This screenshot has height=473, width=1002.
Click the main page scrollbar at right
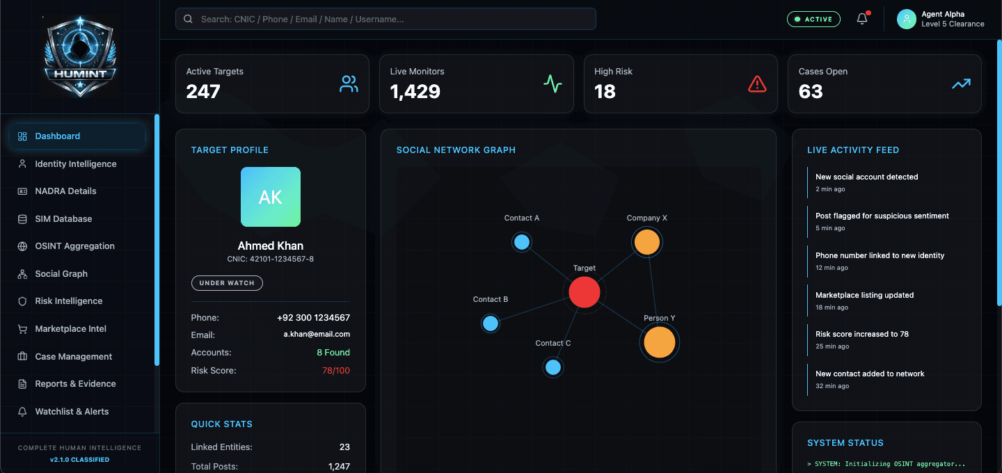coord(999,174)
